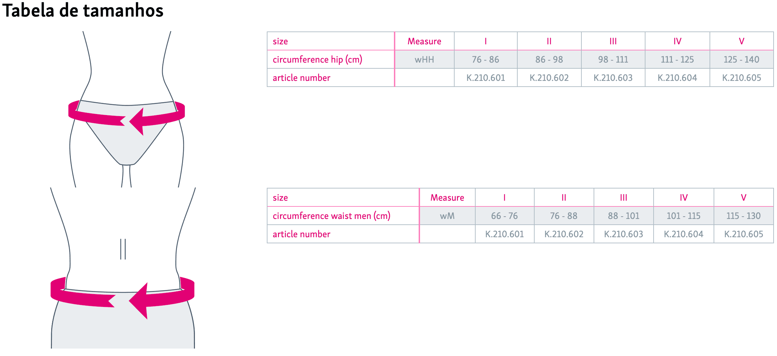
Task: Select hip size V range 125 - 140
Action: [x=741, y=60]
